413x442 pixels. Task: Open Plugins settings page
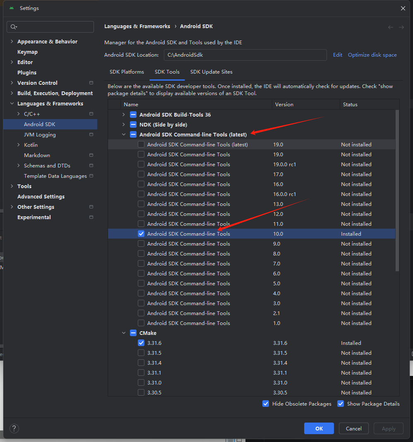pos(27,72)
